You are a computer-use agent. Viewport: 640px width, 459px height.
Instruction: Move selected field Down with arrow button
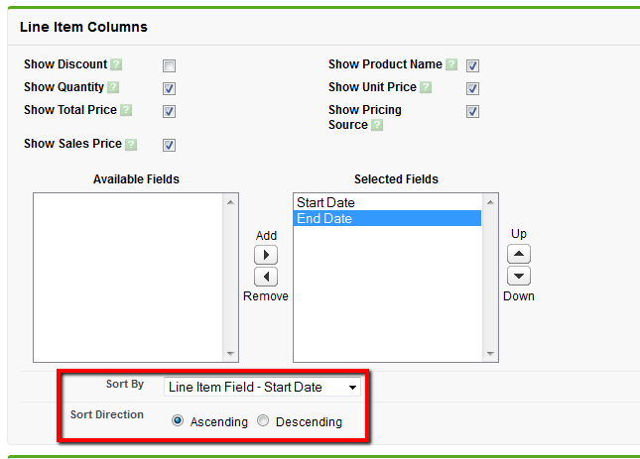pyautogui.click(x=519, y=277)
